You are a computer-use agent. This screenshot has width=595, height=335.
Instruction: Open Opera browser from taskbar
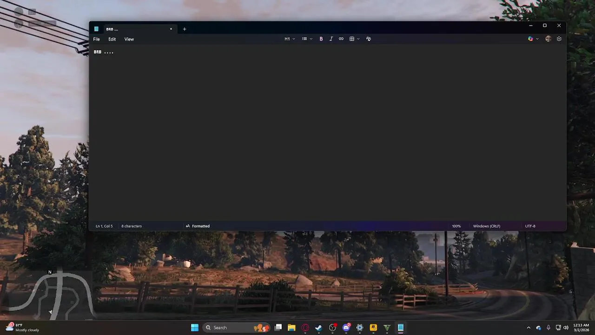[305, 328]
